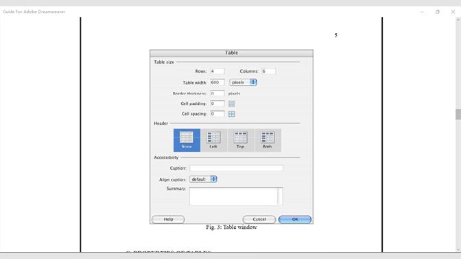Select the Both header option
461x259 pixels.
[268, 140]
